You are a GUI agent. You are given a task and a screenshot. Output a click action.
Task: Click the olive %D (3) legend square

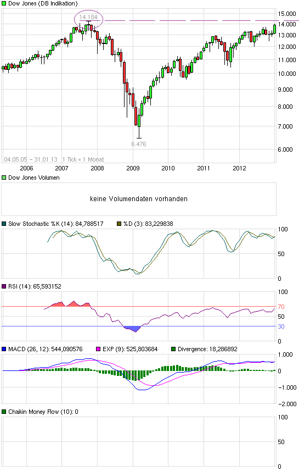(x=119, y=224)
